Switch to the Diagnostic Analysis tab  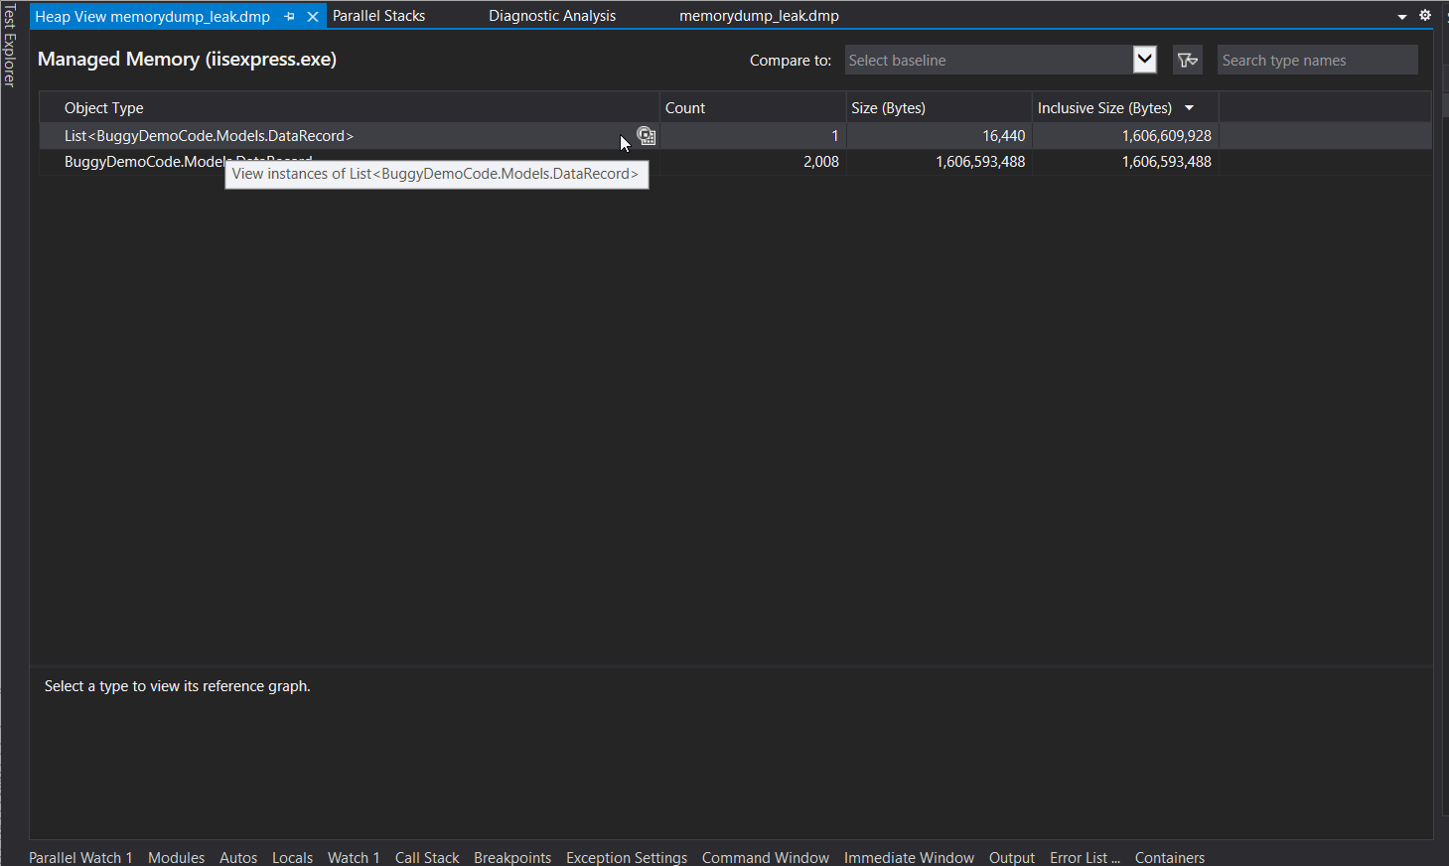552,16
